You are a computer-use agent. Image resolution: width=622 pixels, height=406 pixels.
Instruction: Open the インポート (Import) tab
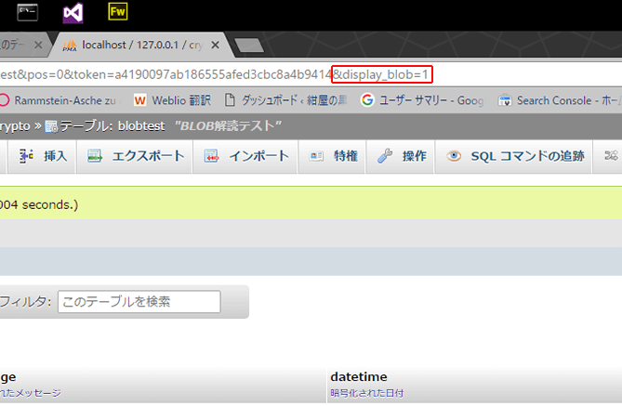click(x=245, y=156)
